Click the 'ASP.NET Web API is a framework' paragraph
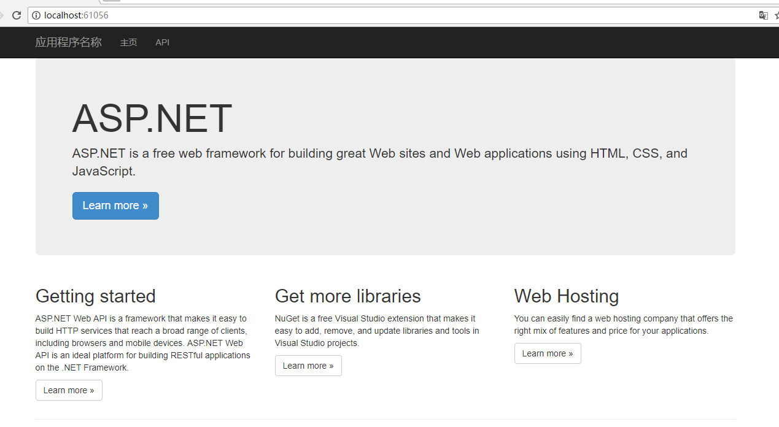This screenshot has width=779, height=427. [x=143, y=343]
